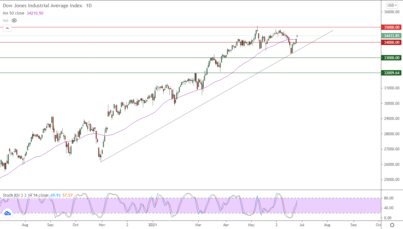
Task: Click the Mar label on time axis
Action: coord(198,225)
